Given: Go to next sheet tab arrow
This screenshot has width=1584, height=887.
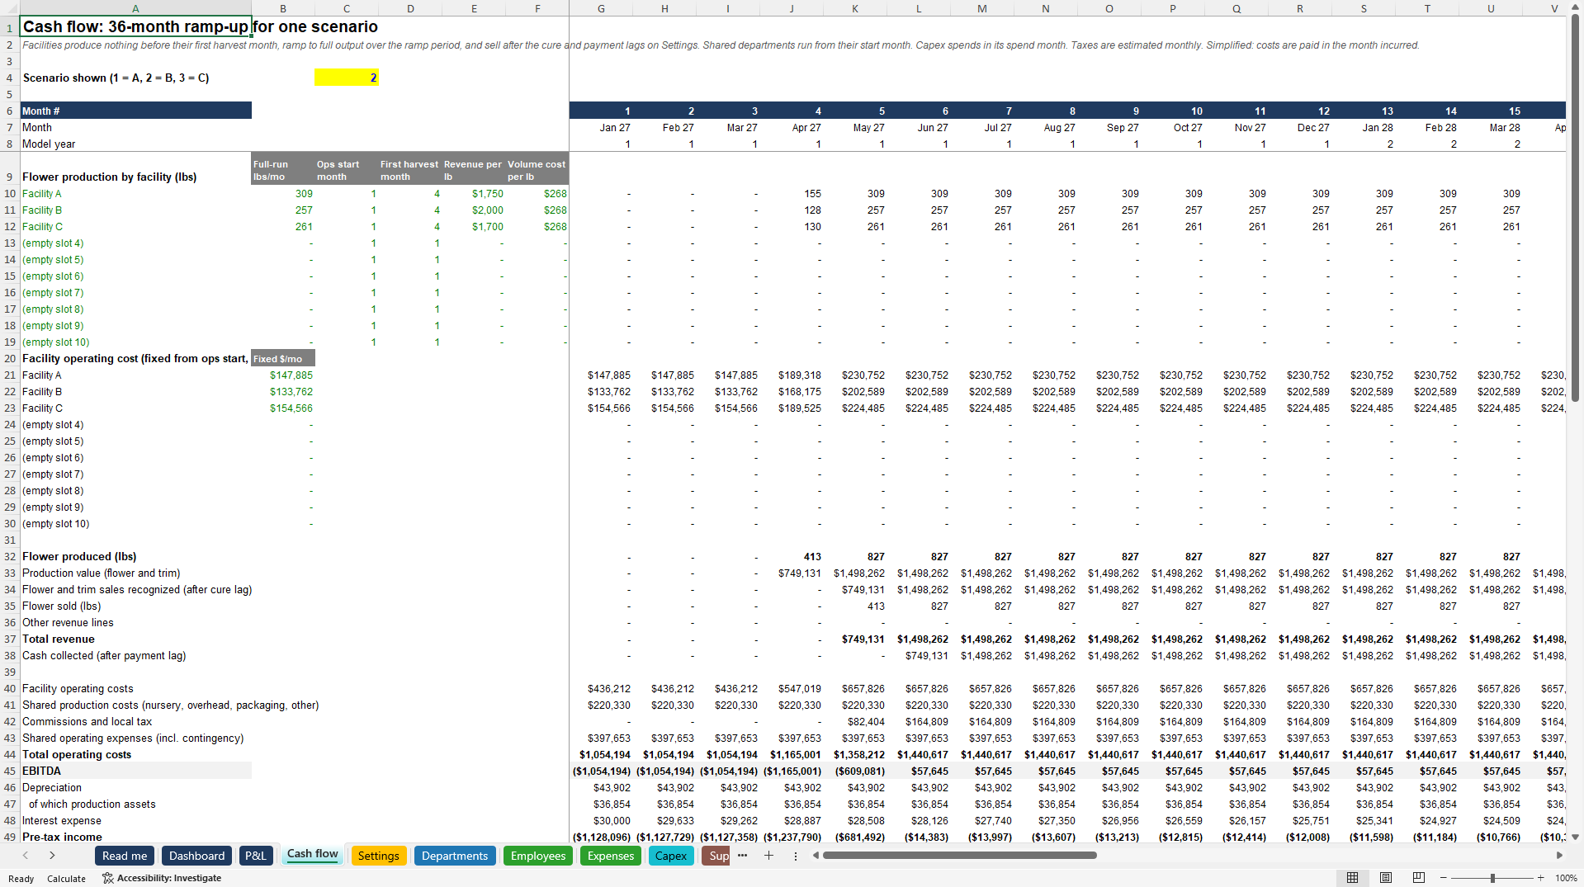Looking at the screenshot, I should coord(52,856).
